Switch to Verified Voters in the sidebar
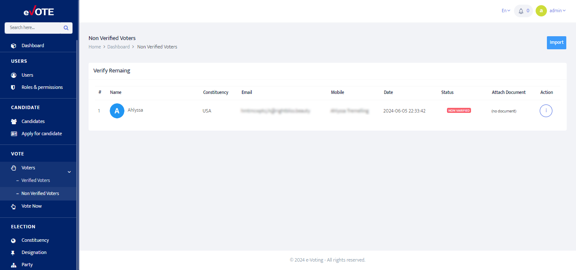The width and height of the screenshot is (576, 270). click(x=35, y=180)
